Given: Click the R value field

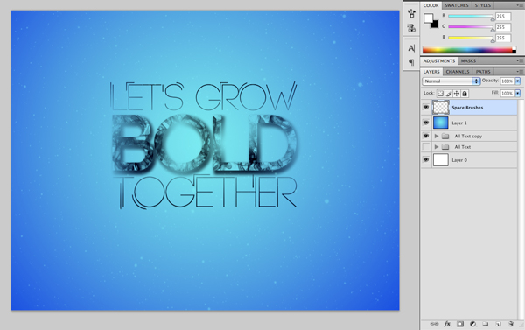Looking at the screenshot, I should coord(503,17).
